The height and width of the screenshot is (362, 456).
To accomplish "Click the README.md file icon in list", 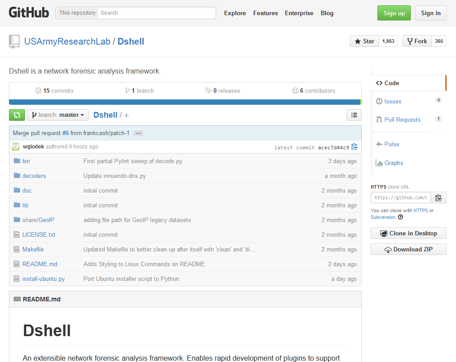I will tap(17, 264).
